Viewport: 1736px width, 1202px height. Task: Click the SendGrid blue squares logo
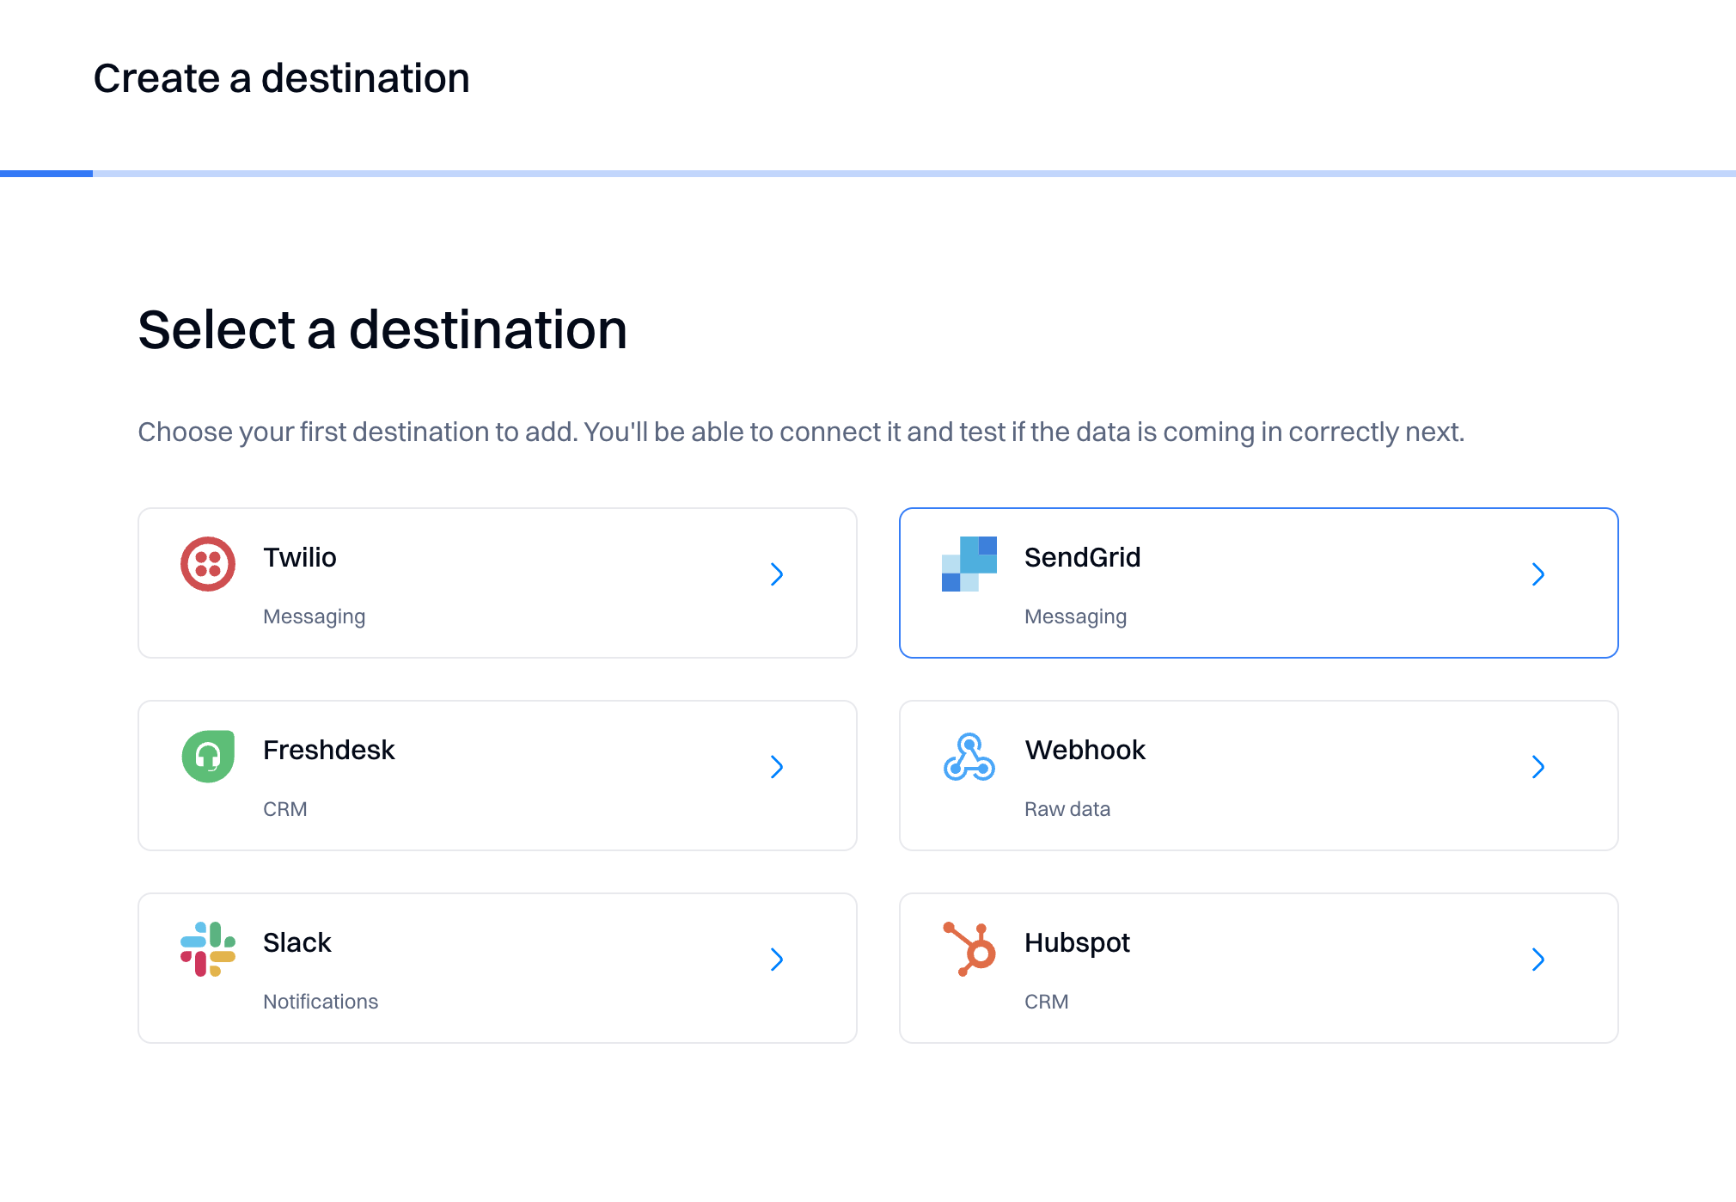click(x=969, y=564)
